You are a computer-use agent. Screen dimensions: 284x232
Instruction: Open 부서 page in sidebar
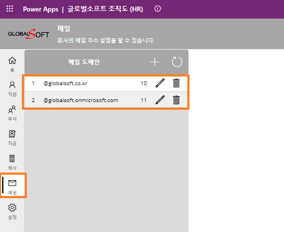coord(12,113)
